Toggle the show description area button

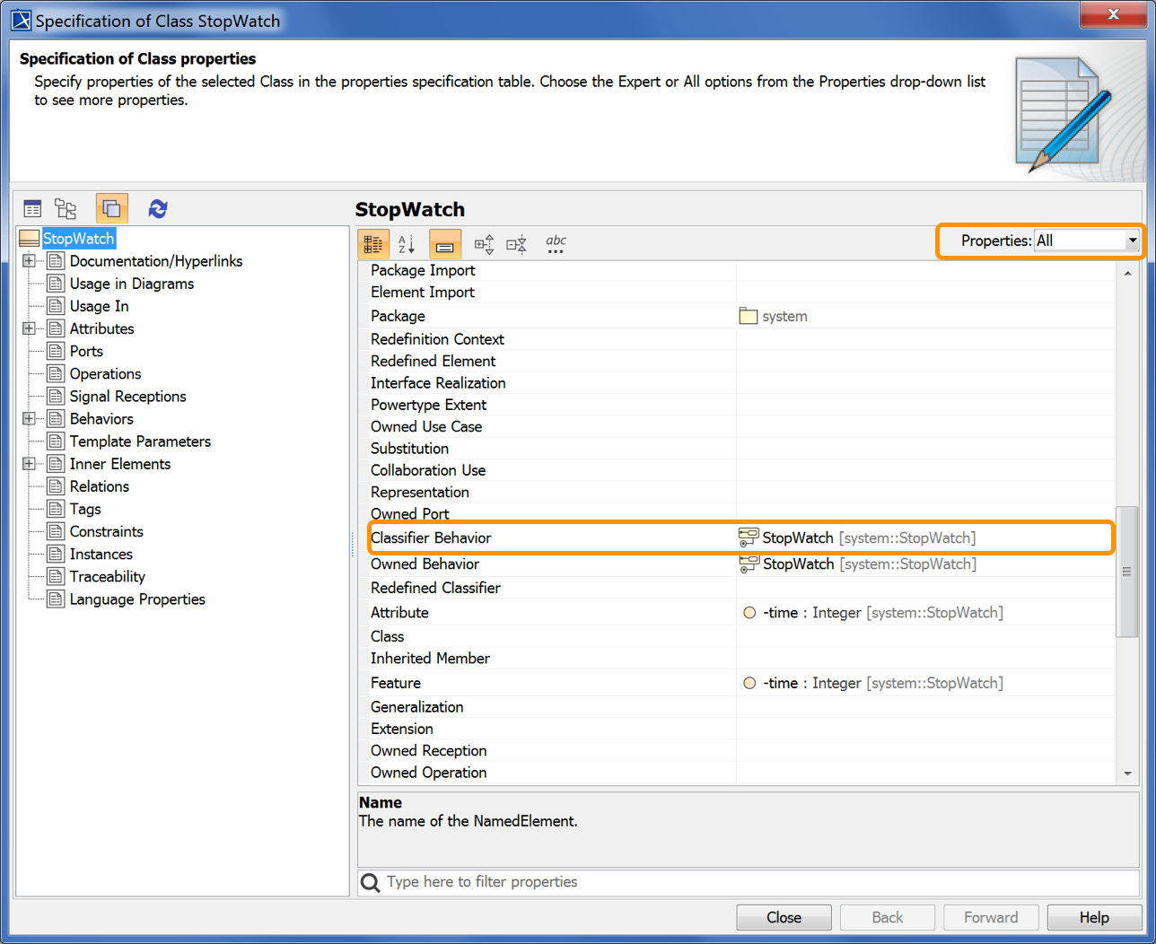444,243
